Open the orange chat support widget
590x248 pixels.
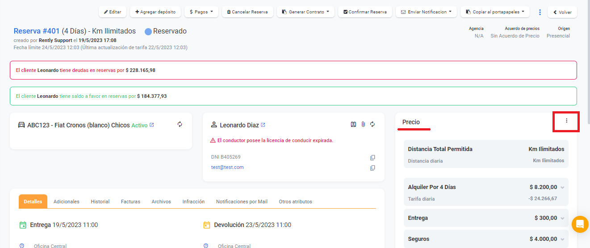tap(580, 224)
